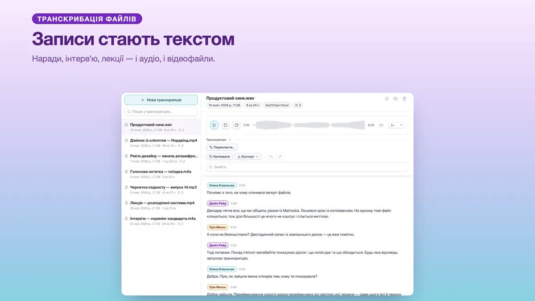The width and height of the screenshot is (535, 301).
Task: Click Прія Менон speaker tag at 0:49
Action: click(218, 287)
